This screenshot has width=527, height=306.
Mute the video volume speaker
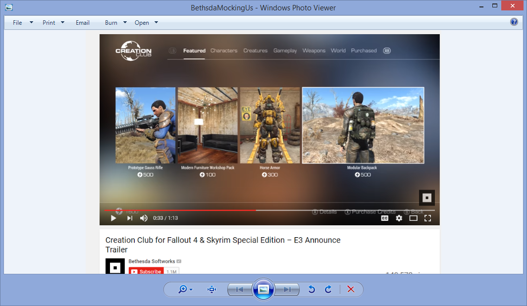[x=144, y=218]
